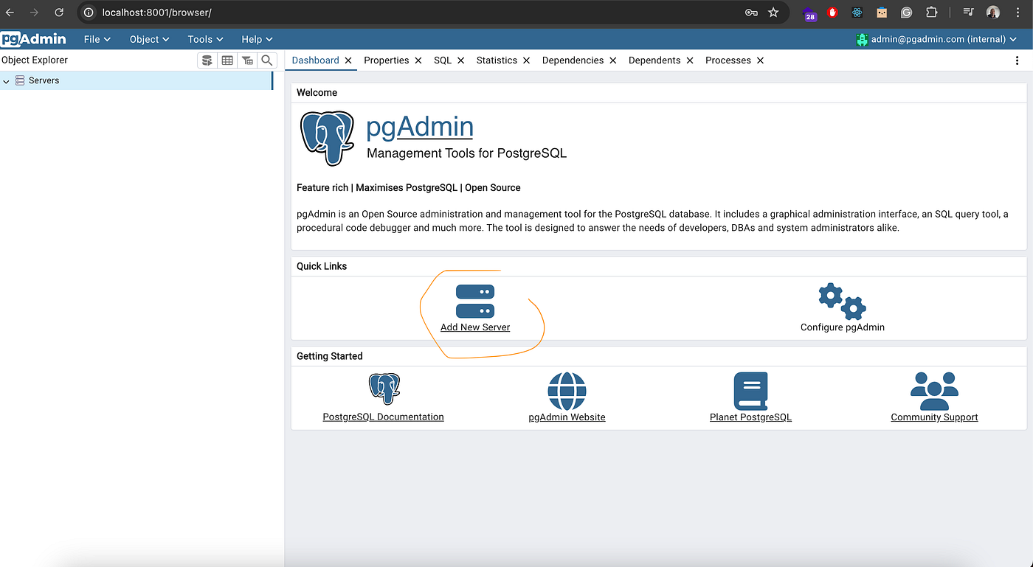Click the Configure pgAdmin link text

[842, 327]
